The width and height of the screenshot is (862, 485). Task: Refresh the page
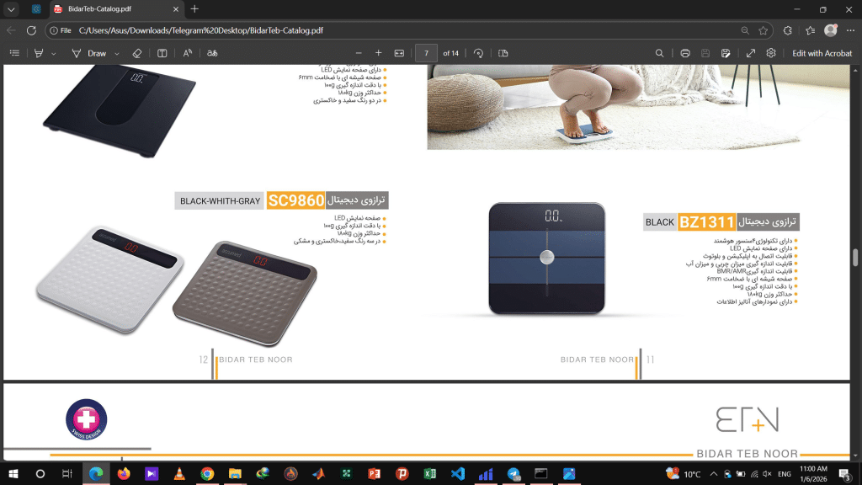coord(31,31)
